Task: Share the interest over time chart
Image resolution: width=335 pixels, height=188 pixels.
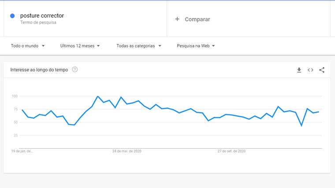Action: (x=322, y=70)
